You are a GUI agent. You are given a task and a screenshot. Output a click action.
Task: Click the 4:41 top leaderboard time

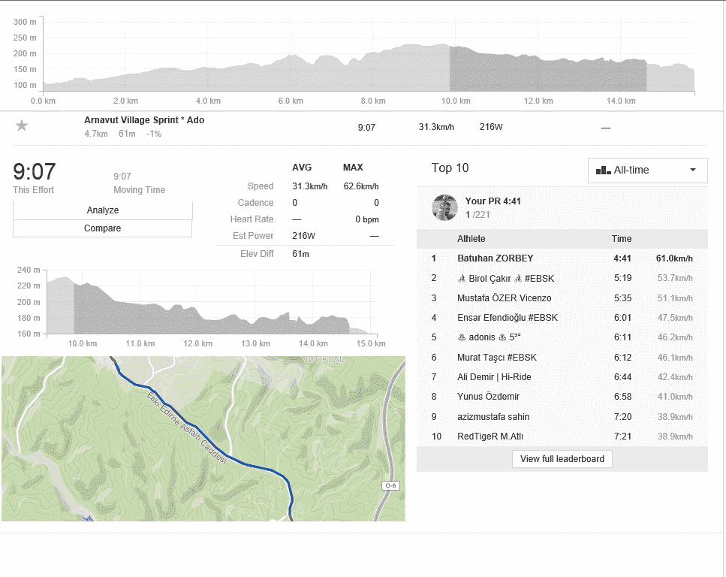tap(622, 258)
